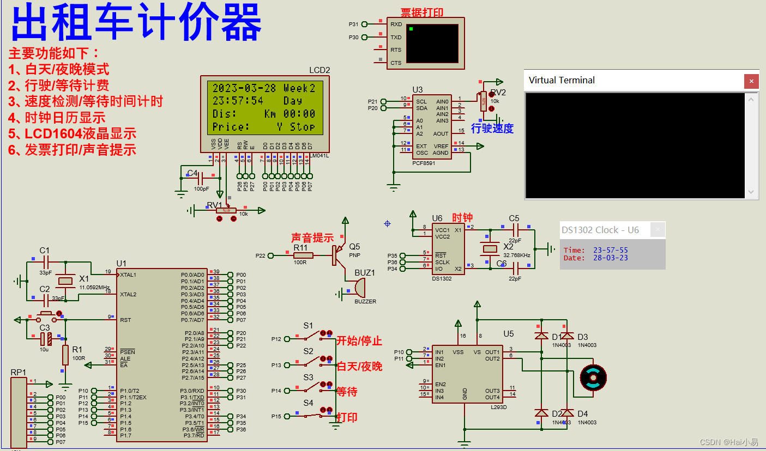The width and height of the screenshot is (766, 451).
Task: Click the '声音提示' label
Action: coord(312,237)
